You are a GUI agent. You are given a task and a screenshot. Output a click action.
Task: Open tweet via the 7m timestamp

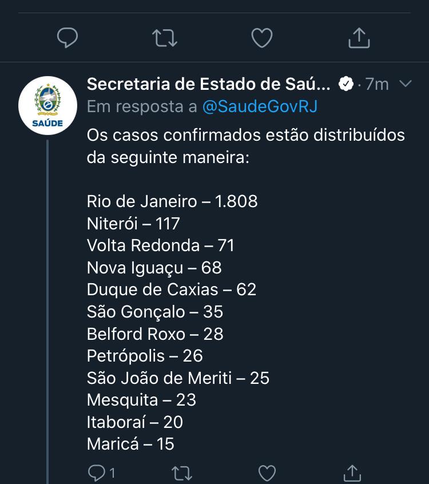377,84
